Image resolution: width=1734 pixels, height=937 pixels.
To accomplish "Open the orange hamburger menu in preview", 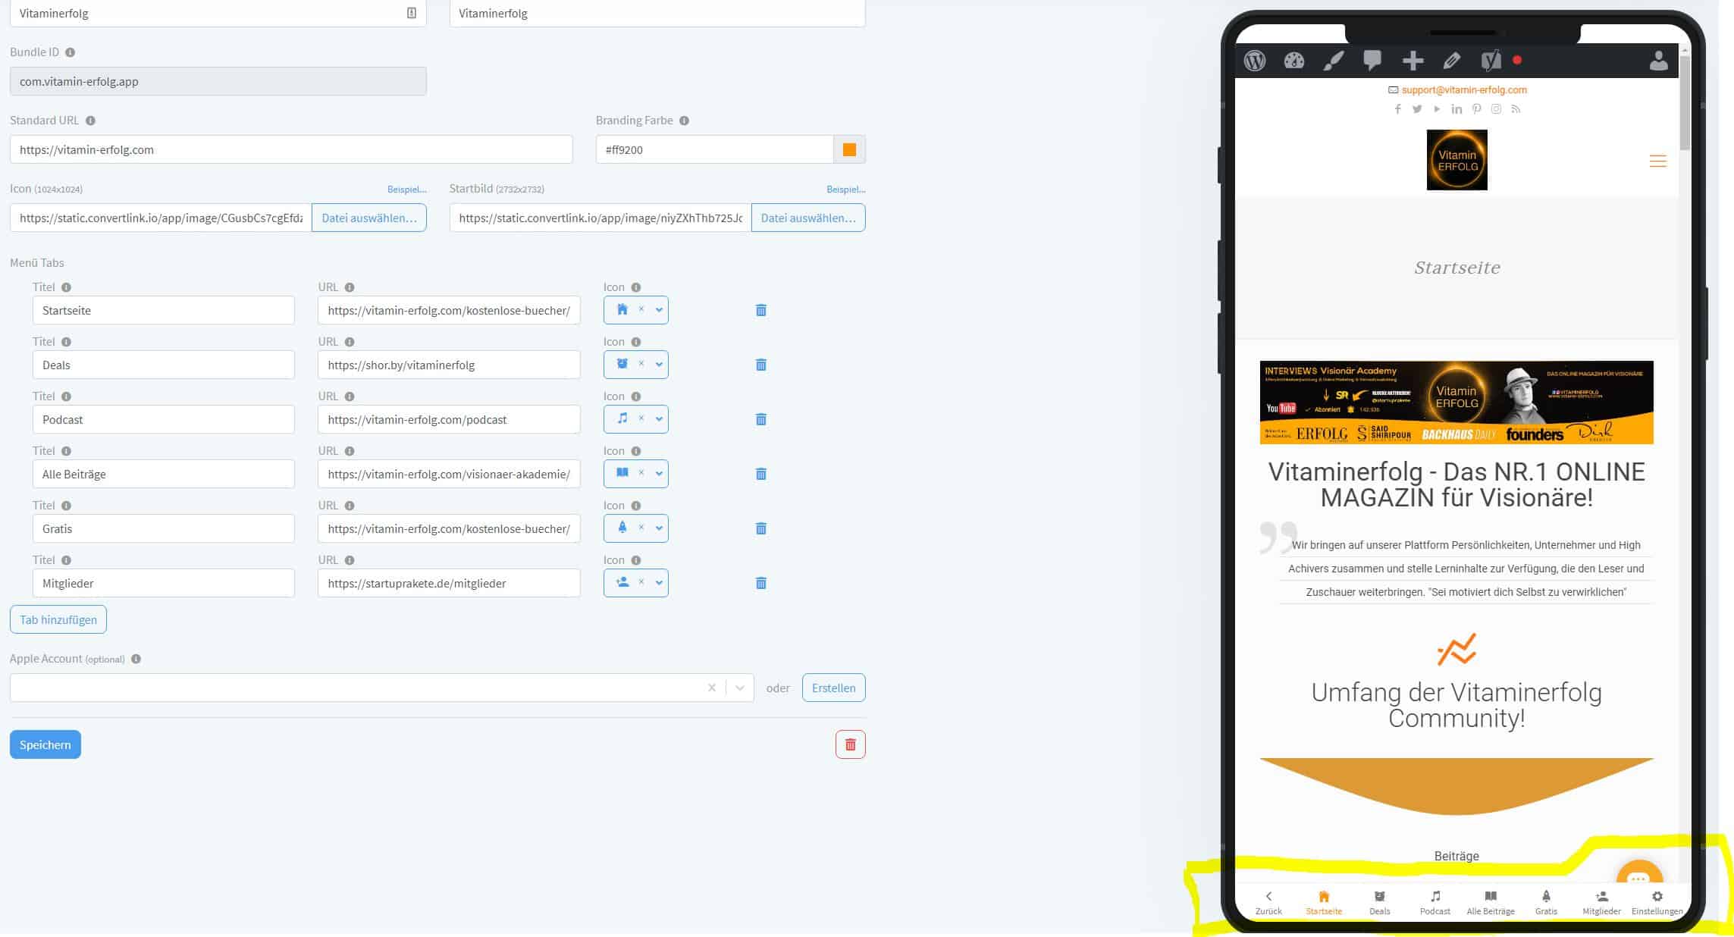I will coord(1658,161).
